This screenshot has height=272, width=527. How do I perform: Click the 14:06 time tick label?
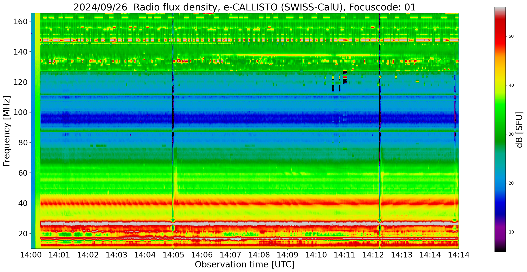(x=202, y=255)
